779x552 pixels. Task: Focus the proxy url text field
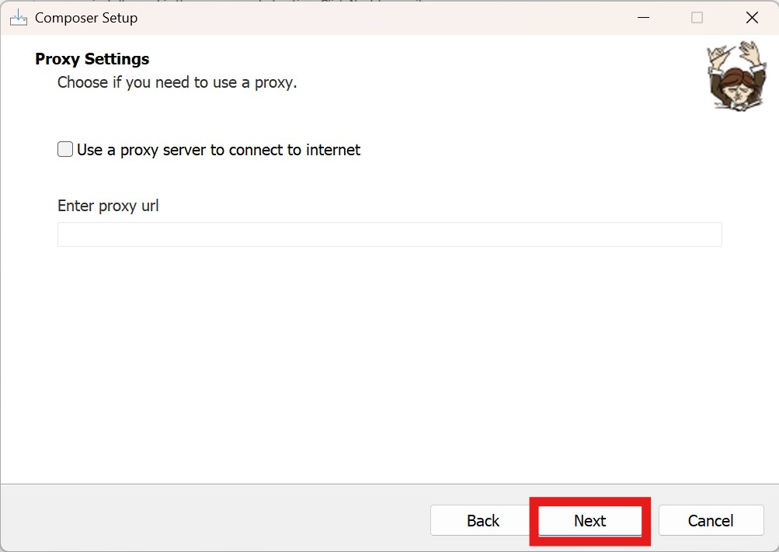388,234
